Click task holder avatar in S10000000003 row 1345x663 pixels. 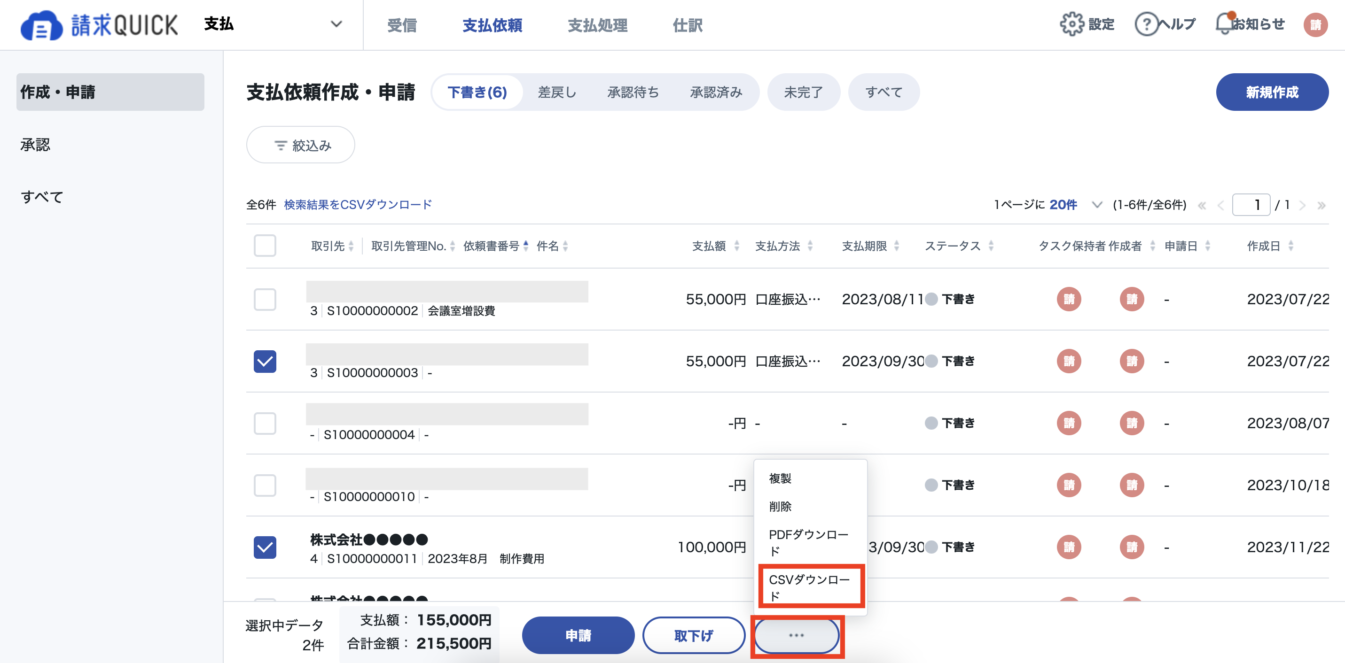1069,361
